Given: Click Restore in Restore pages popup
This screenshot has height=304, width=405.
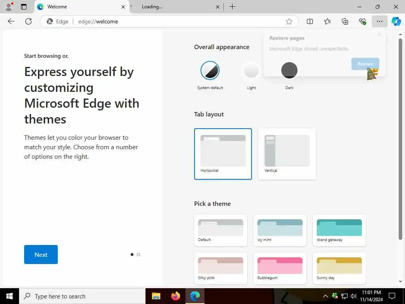Looking at the screenshot, I should tap(365, 64).
